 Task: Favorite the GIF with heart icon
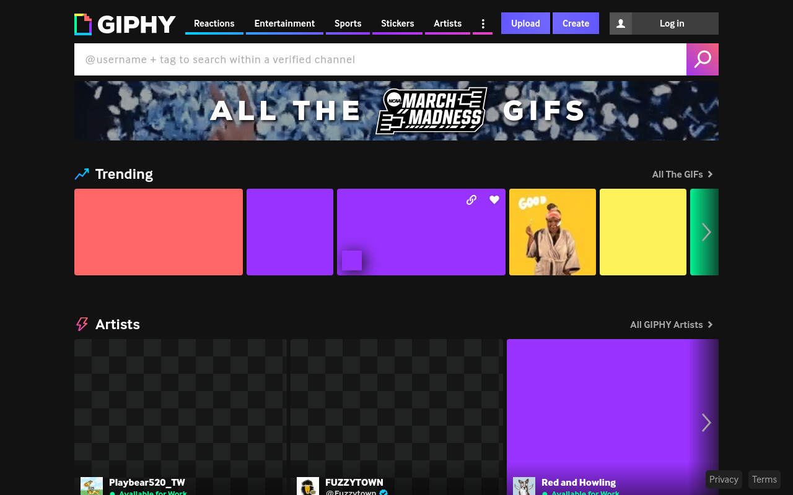coord(494,199)
